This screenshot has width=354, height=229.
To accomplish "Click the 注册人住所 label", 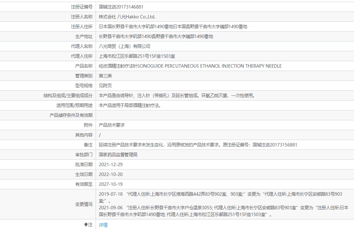I will (82, 27).
